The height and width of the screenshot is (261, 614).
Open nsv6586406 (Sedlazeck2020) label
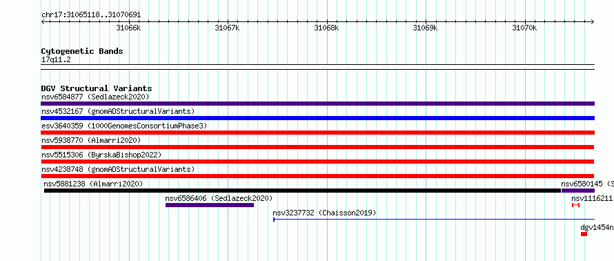[x=219, y=198]
